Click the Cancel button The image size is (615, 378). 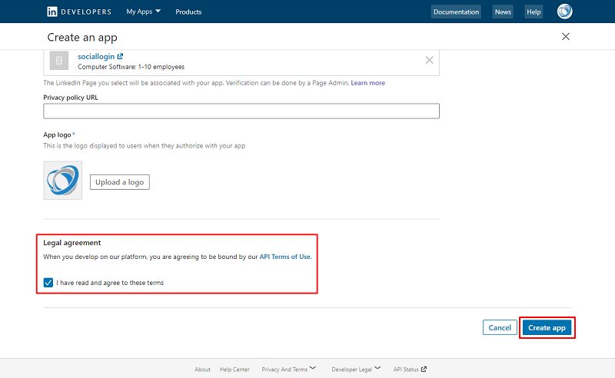pyautogui.click(x=500, y=328)
